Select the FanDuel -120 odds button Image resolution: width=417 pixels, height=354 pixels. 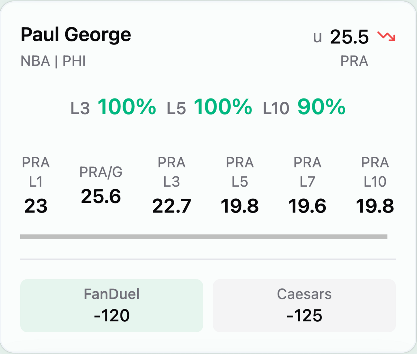[x=112, y=306]
